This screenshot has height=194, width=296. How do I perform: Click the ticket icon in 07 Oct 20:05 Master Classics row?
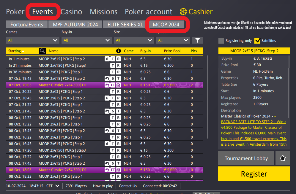118,85
